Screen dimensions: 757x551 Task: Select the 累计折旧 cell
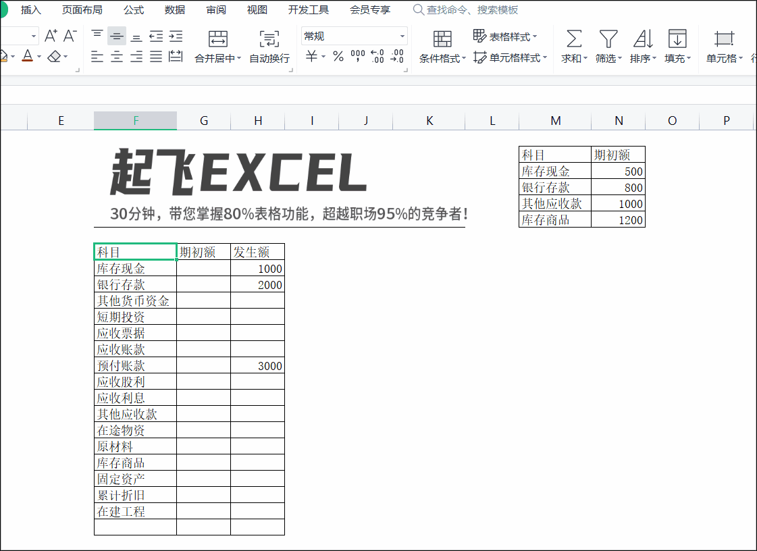pyautogui.click(x=135, y=495)
